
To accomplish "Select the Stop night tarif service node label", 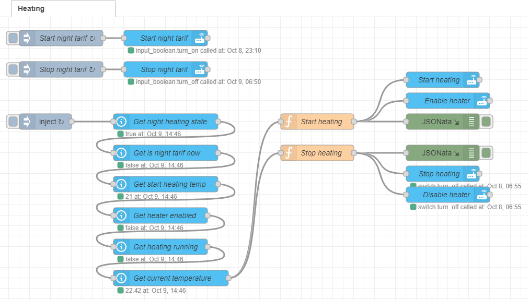I will click(x=164, y=69).
